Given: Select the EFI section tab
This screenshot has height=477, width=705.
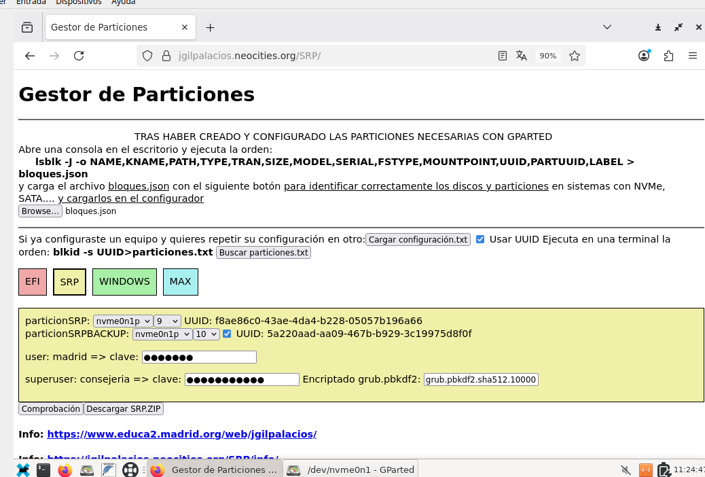Looking at the screenshot, I should pos(33,282).
